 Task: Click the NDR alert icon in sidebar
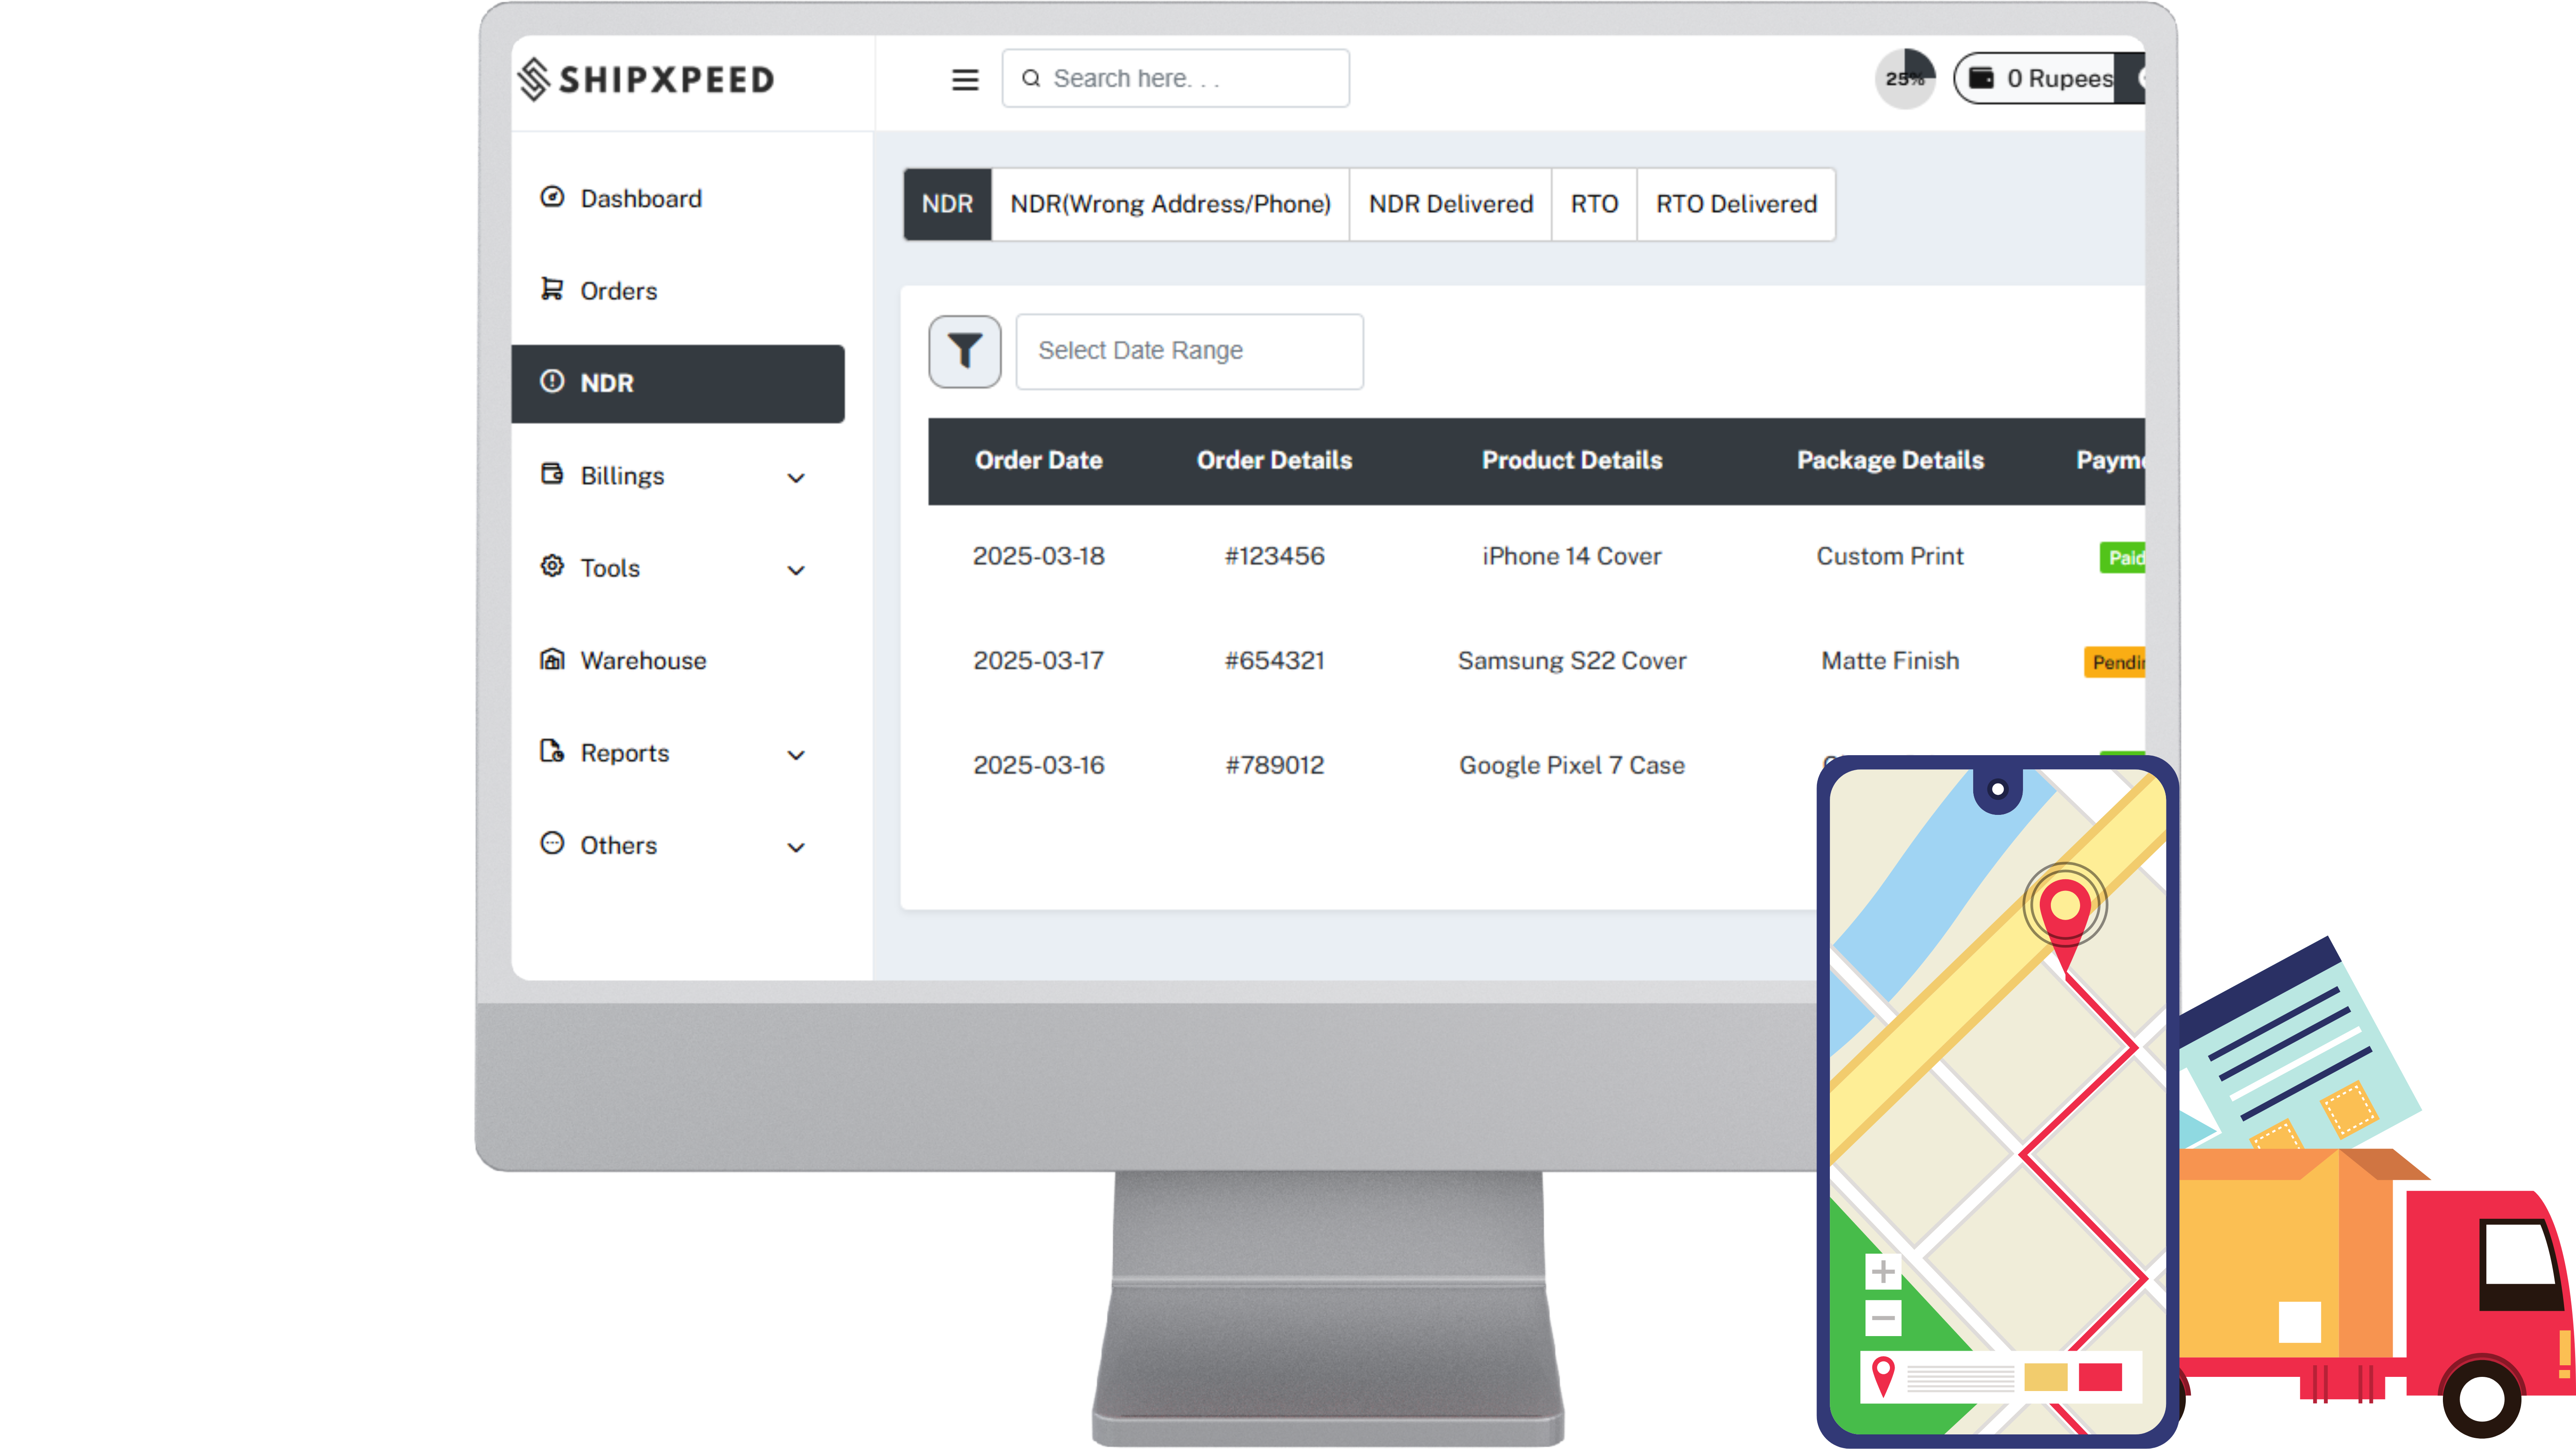pos(552,381)
